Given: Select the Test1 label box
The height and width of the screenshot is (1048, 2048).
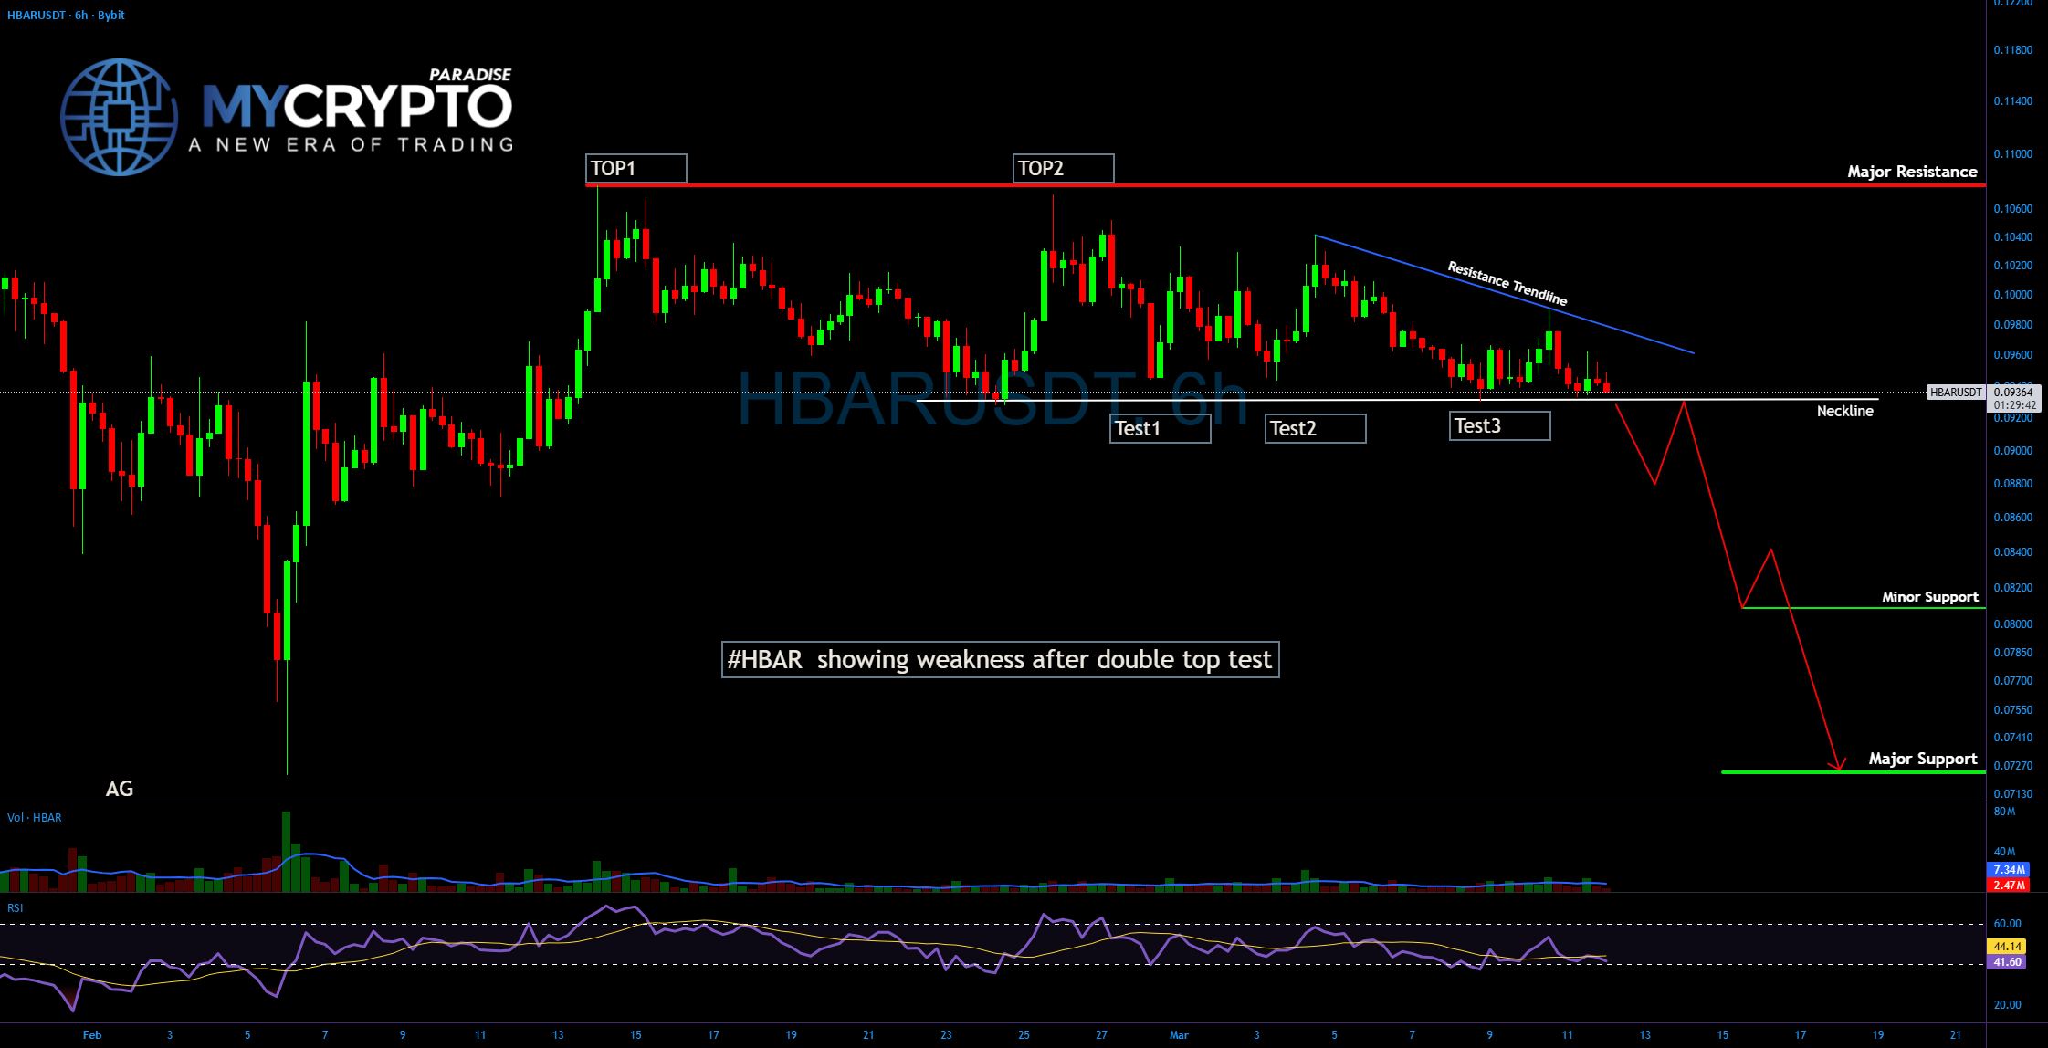Looking at the screenshot, I should (1160, 428).
